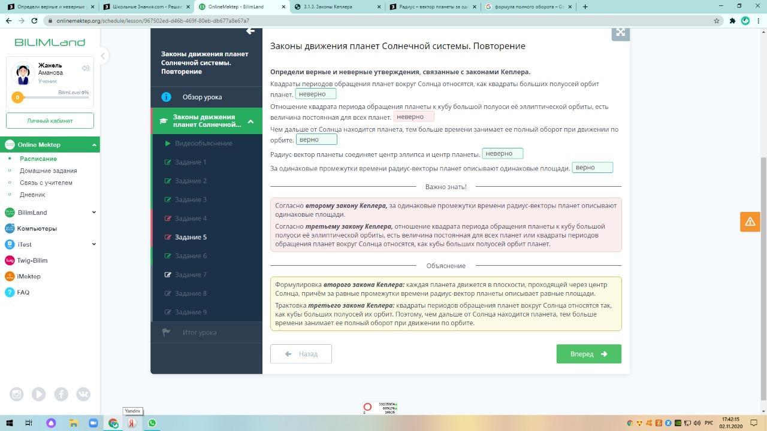
Task: Launch Zoom from the taskbar
Action: pos(93,423)
